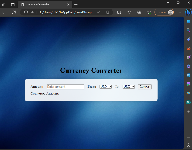Viewport: 192px width, 150px height.
Task: Open a new tab with plus
Action: click(x=76, y=5)
